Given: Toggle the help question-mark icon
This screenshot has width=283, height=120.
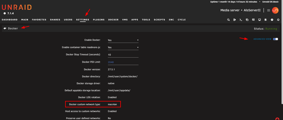Looking at the screenshot, I should pyautogui.click(x=272, y=20).
